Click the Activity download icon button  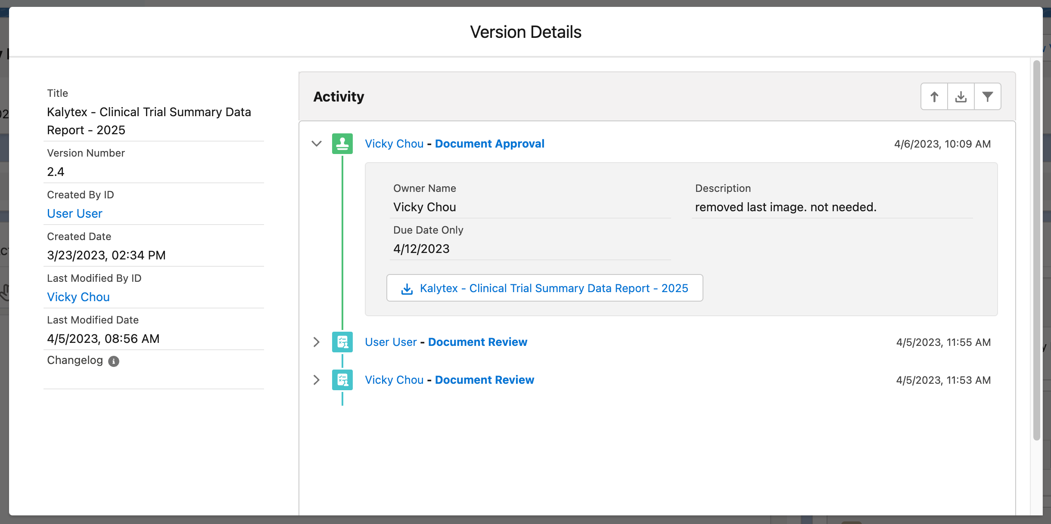click(961, 97)
